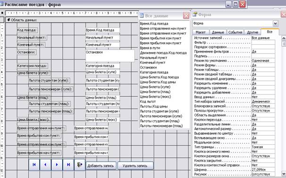Click the exit door icon button
Screen dimensions: 286x178
(x=80, y=165)
